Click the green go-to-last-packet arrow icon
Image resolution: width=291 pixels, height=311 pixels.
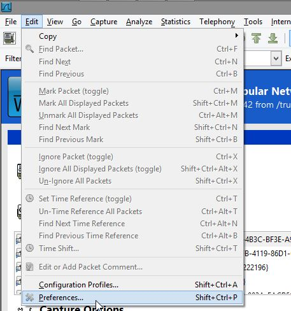coord(273,38)
